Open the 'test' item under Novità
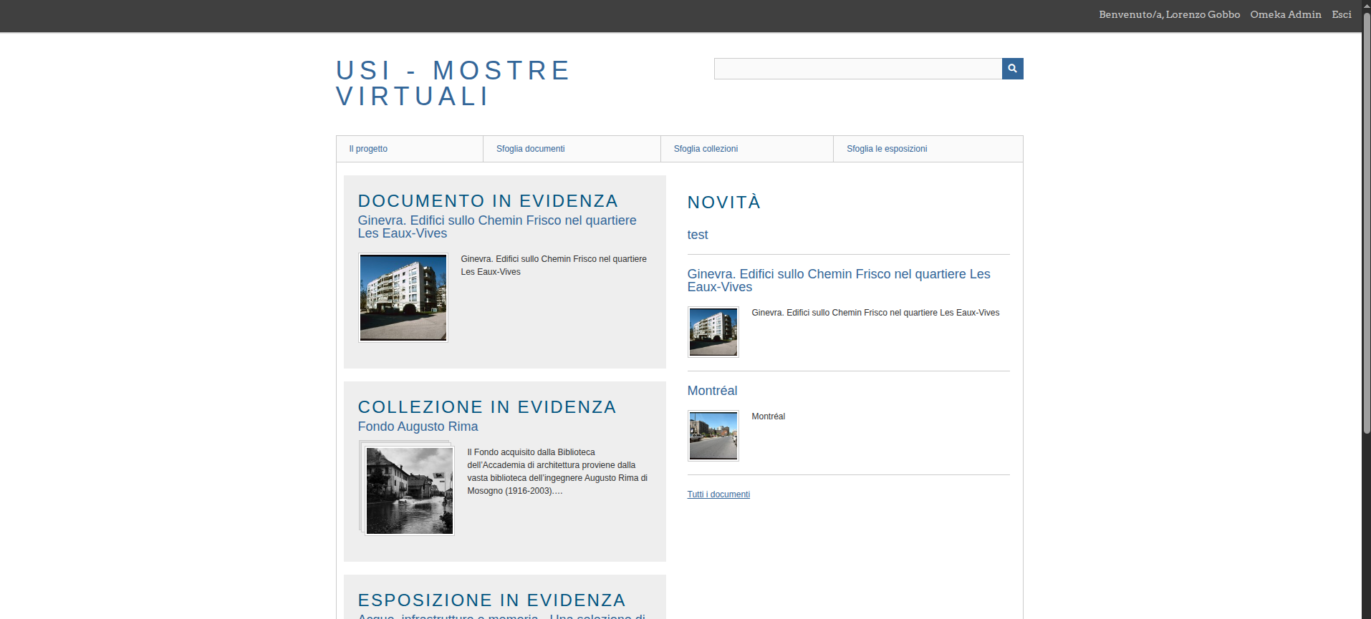 (x=697, y=235)
